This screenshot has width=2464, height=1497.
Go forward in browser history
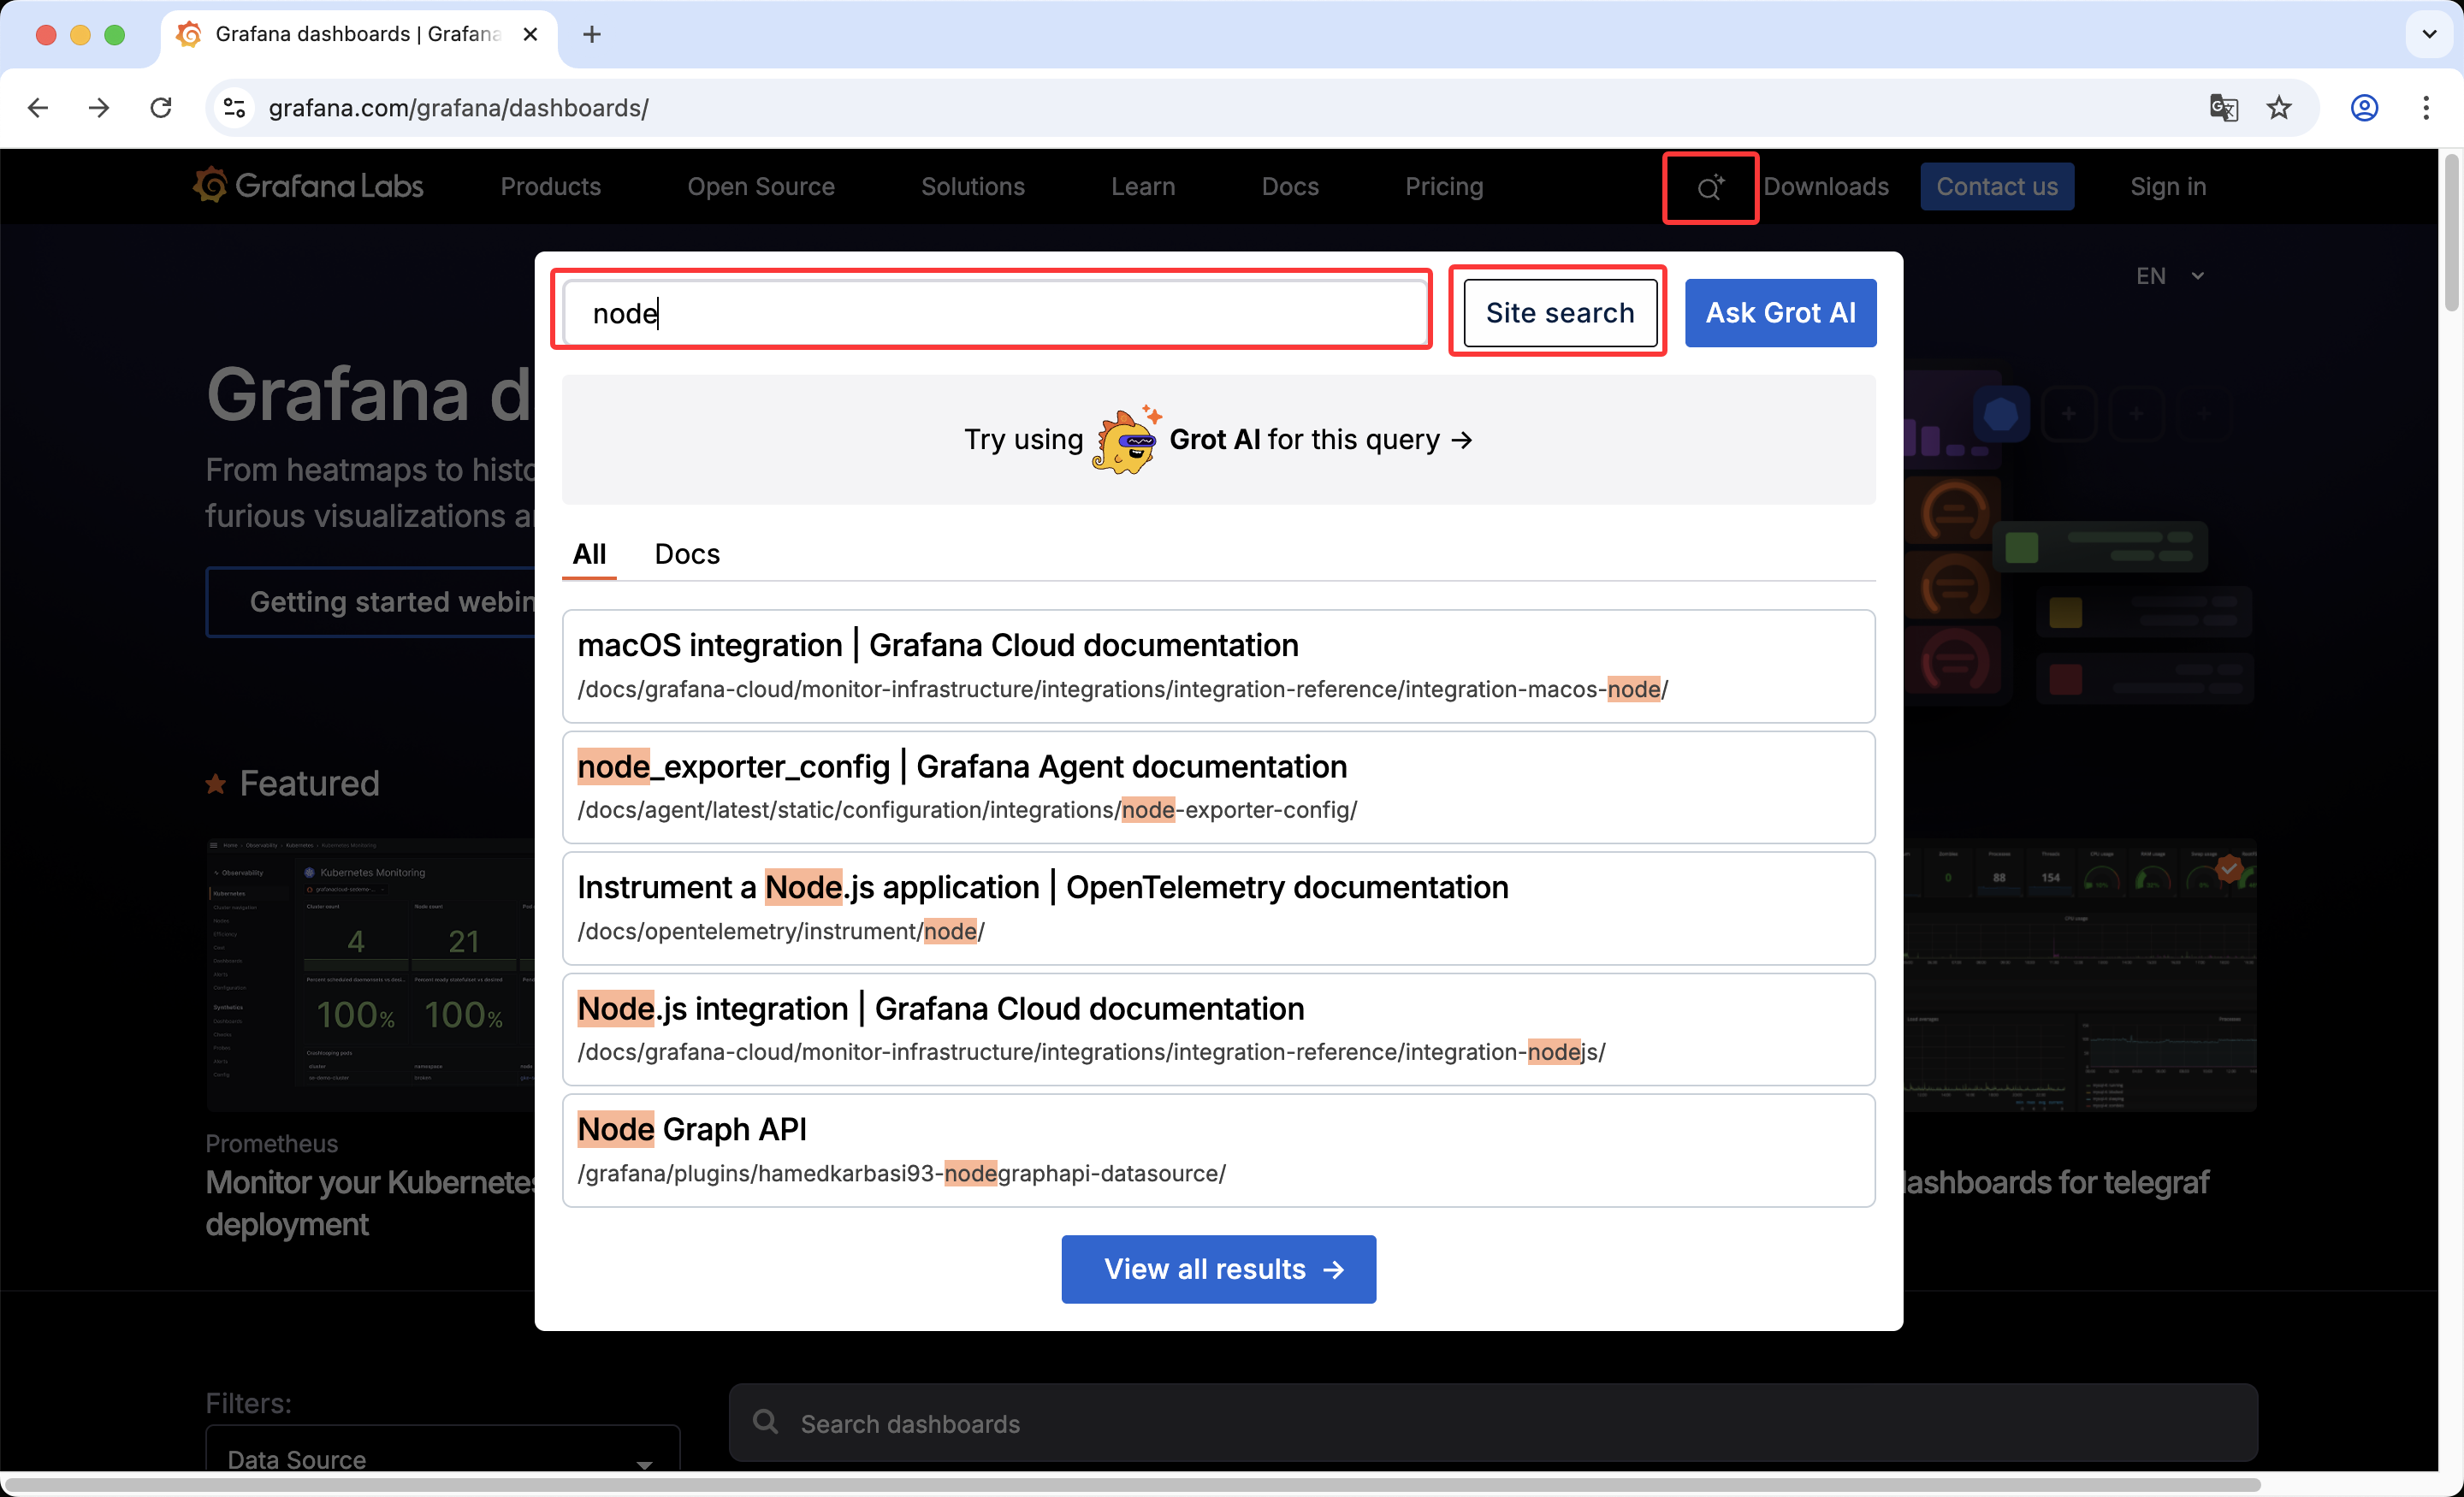tap(99, 108)
